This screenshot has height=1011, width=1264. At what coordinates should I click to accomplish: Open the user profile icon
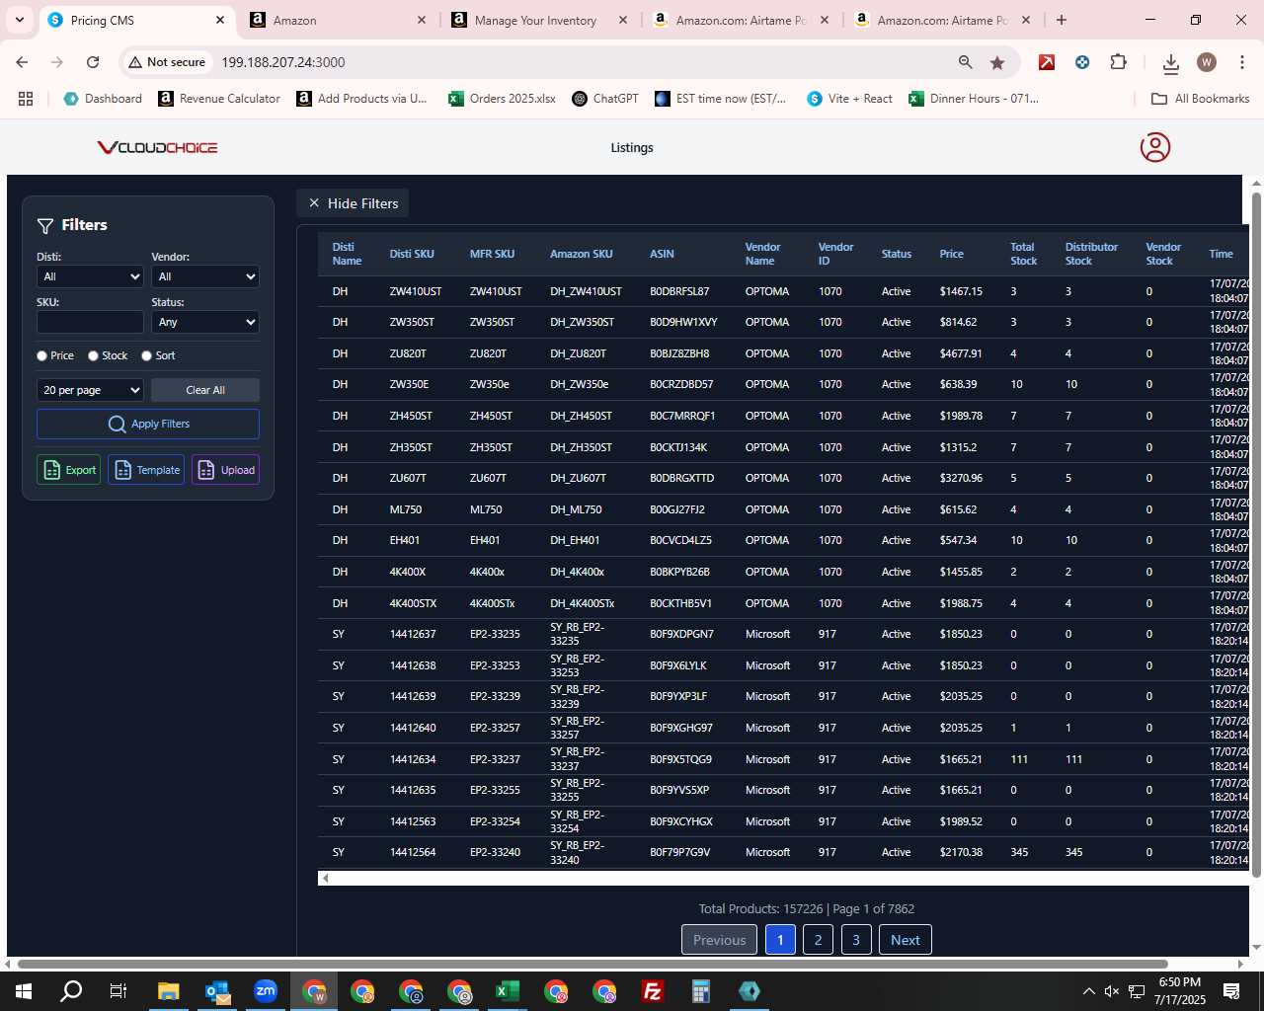pos(1154,147)
